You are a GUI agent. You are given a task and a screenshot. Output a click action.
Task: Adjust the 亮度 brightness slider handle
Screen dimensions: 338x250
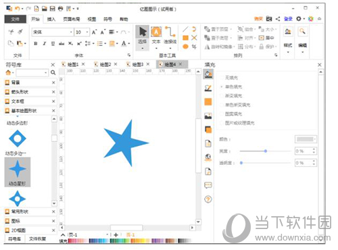266,151
